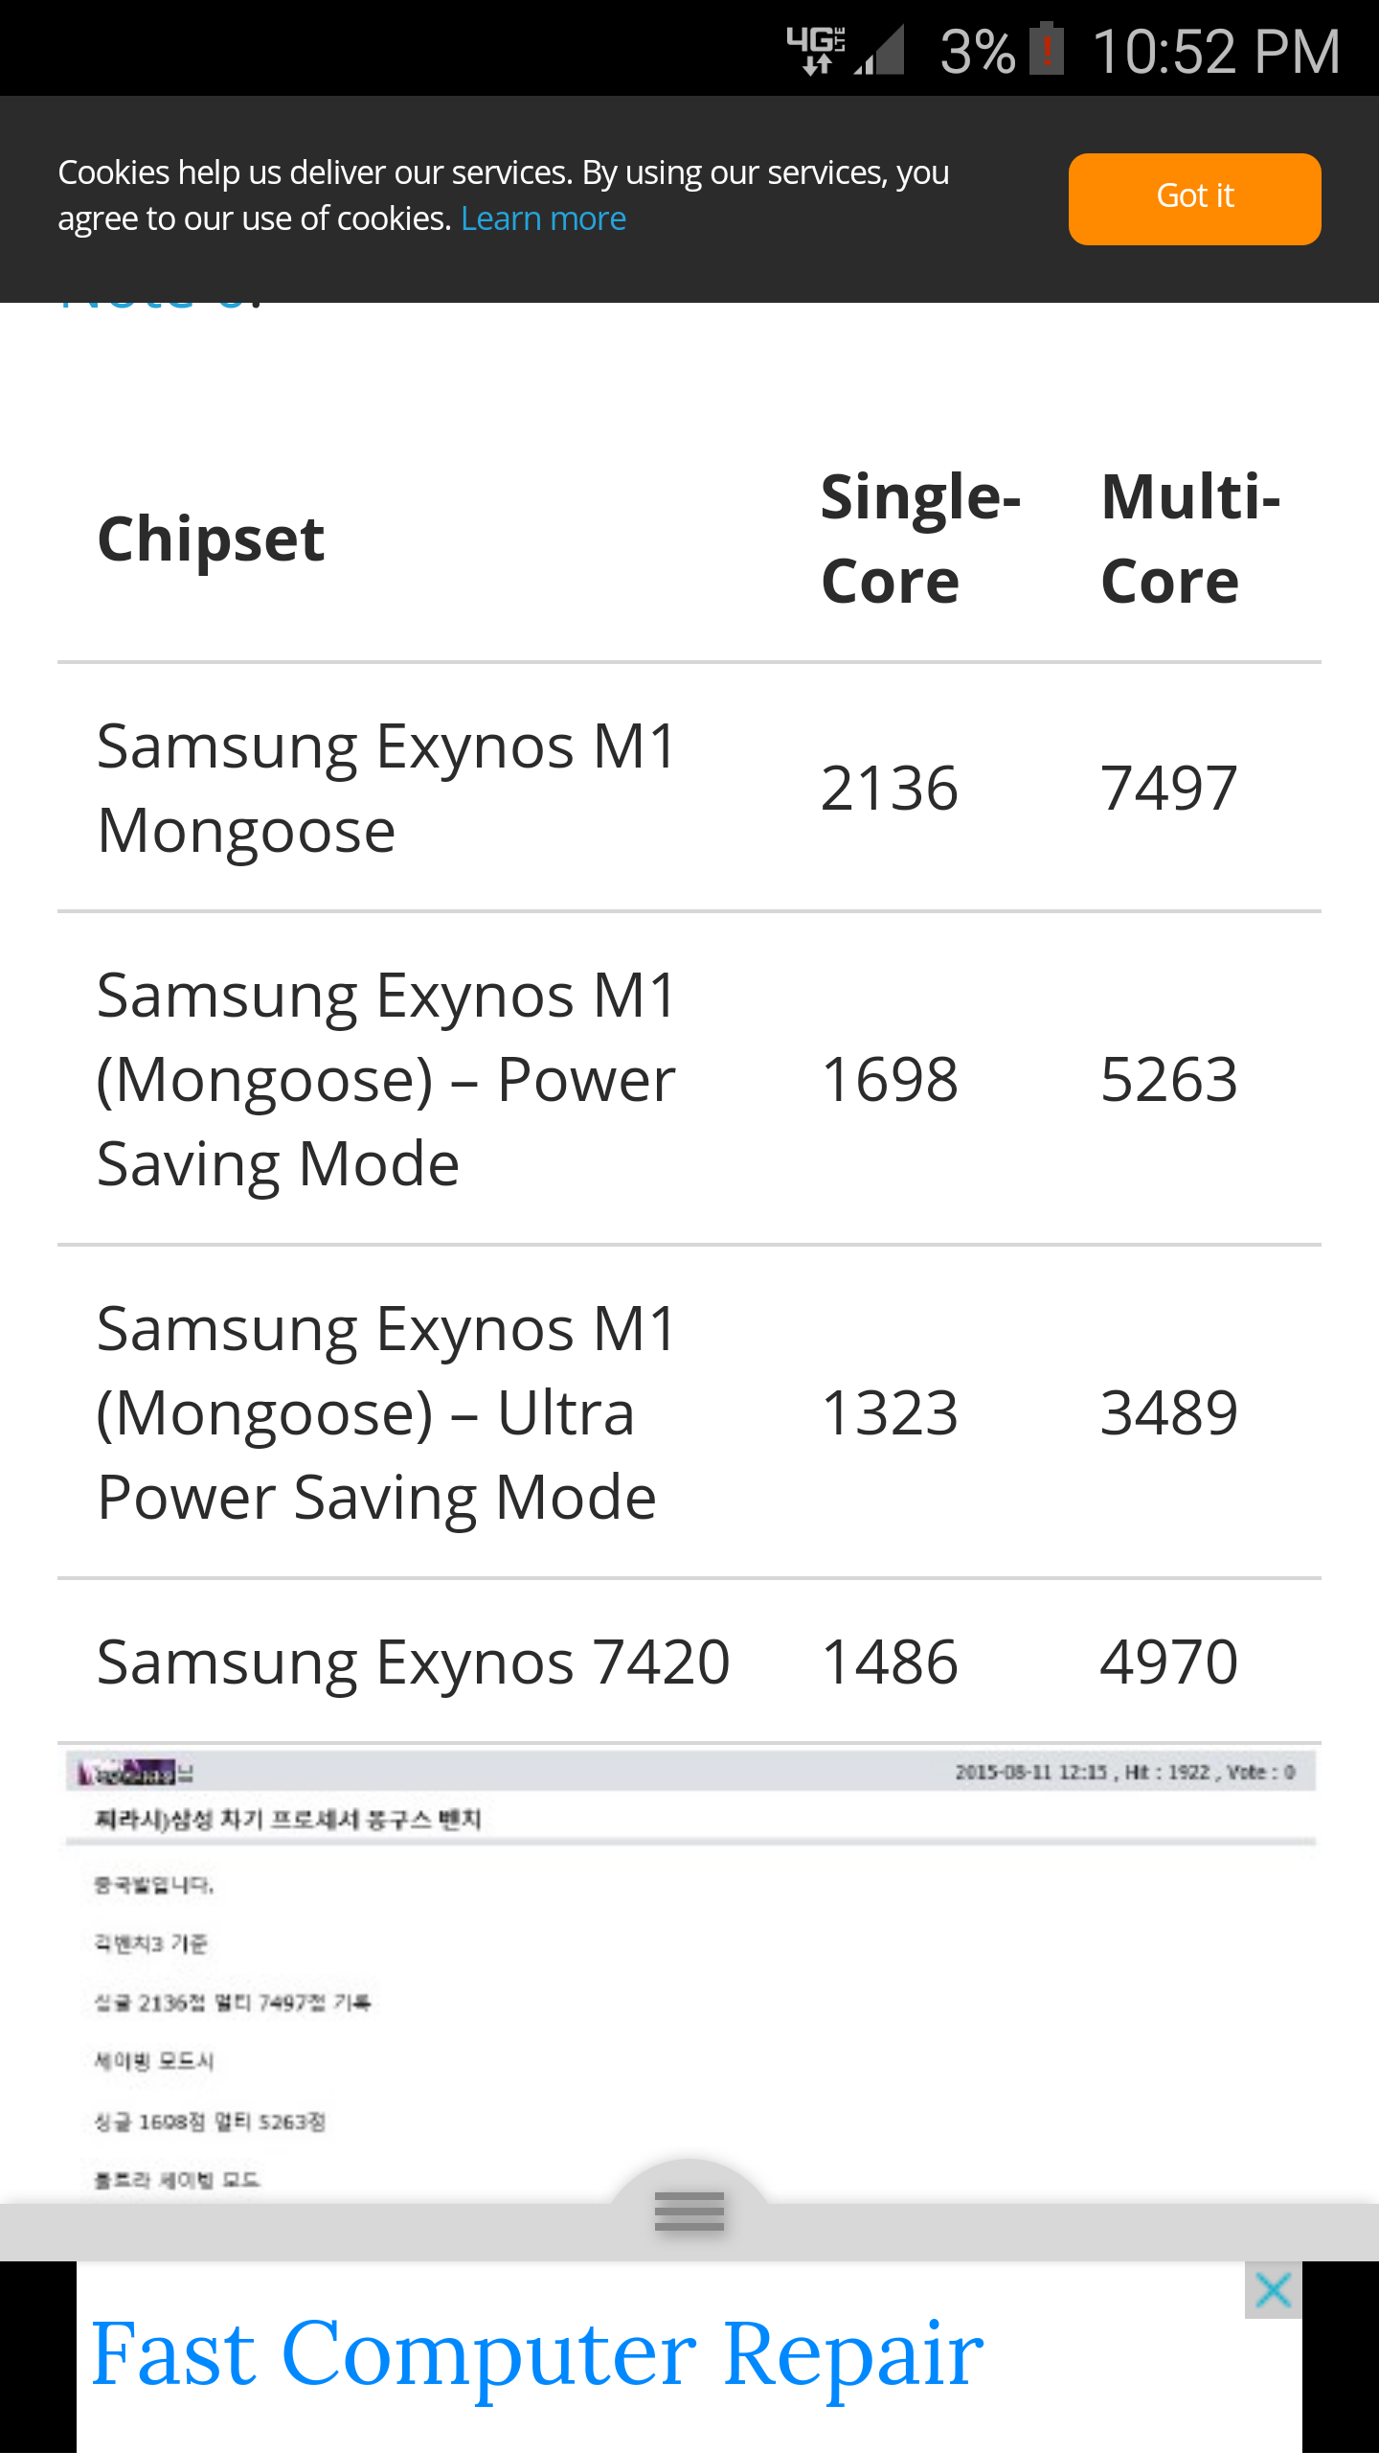This screenshot has height=2453, width=1379.
Task: Tap the 4G LTE network icon
Action: tap(816, 50)
